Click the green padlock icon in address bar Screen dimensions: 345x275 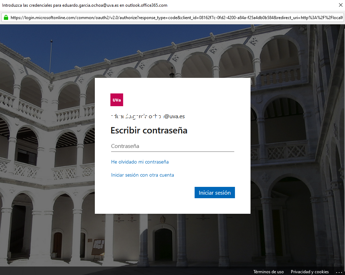coord(6,17)
